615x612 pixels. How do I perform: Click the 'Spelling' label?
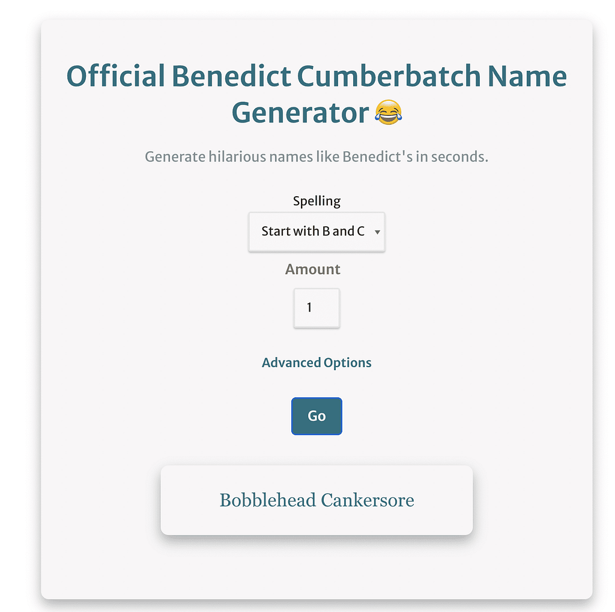[317, 201]
